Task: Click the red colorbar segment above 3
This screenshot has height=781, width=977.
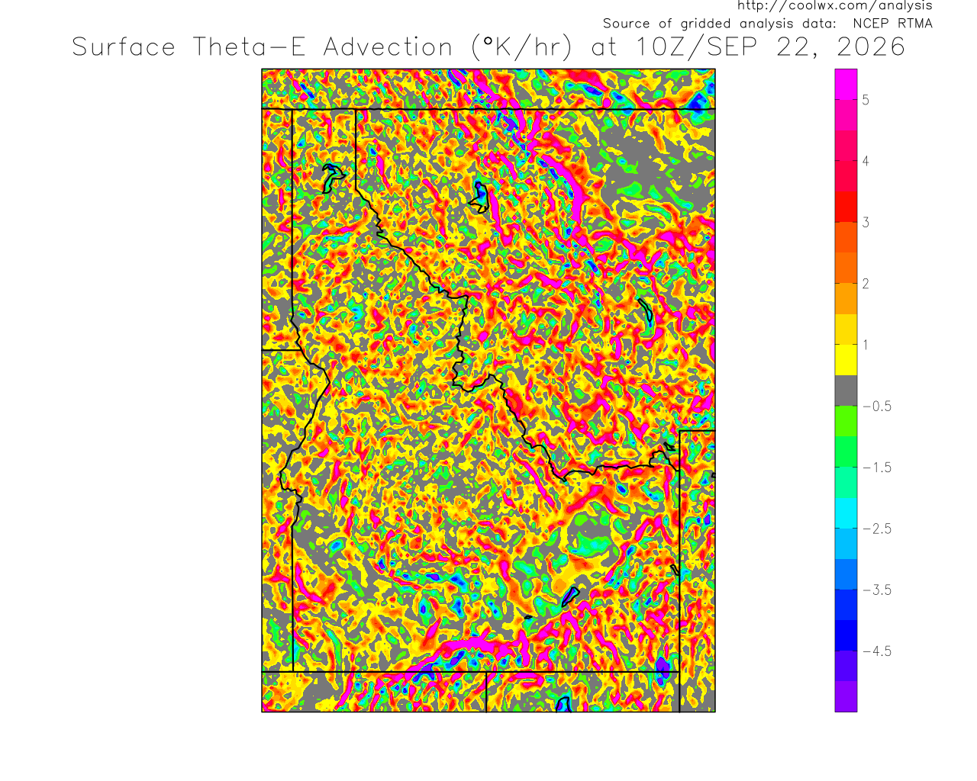Action: [846, 207]
